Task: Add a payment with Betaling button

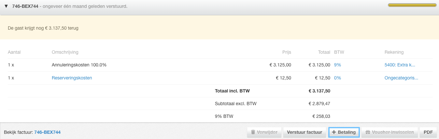Action: [x=344, y=132]
